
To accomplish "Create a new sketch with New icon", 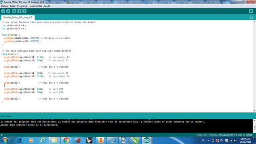I will click(x=14, y=11).
